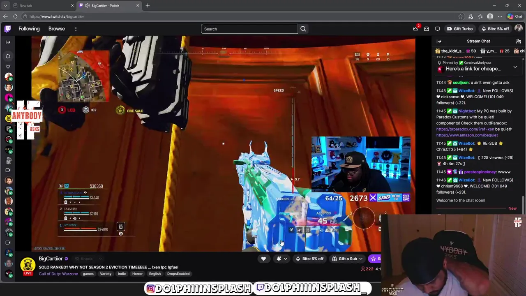Open browser favorites list icon
This screenshot has width=526, height=296.
coord(480,16)
